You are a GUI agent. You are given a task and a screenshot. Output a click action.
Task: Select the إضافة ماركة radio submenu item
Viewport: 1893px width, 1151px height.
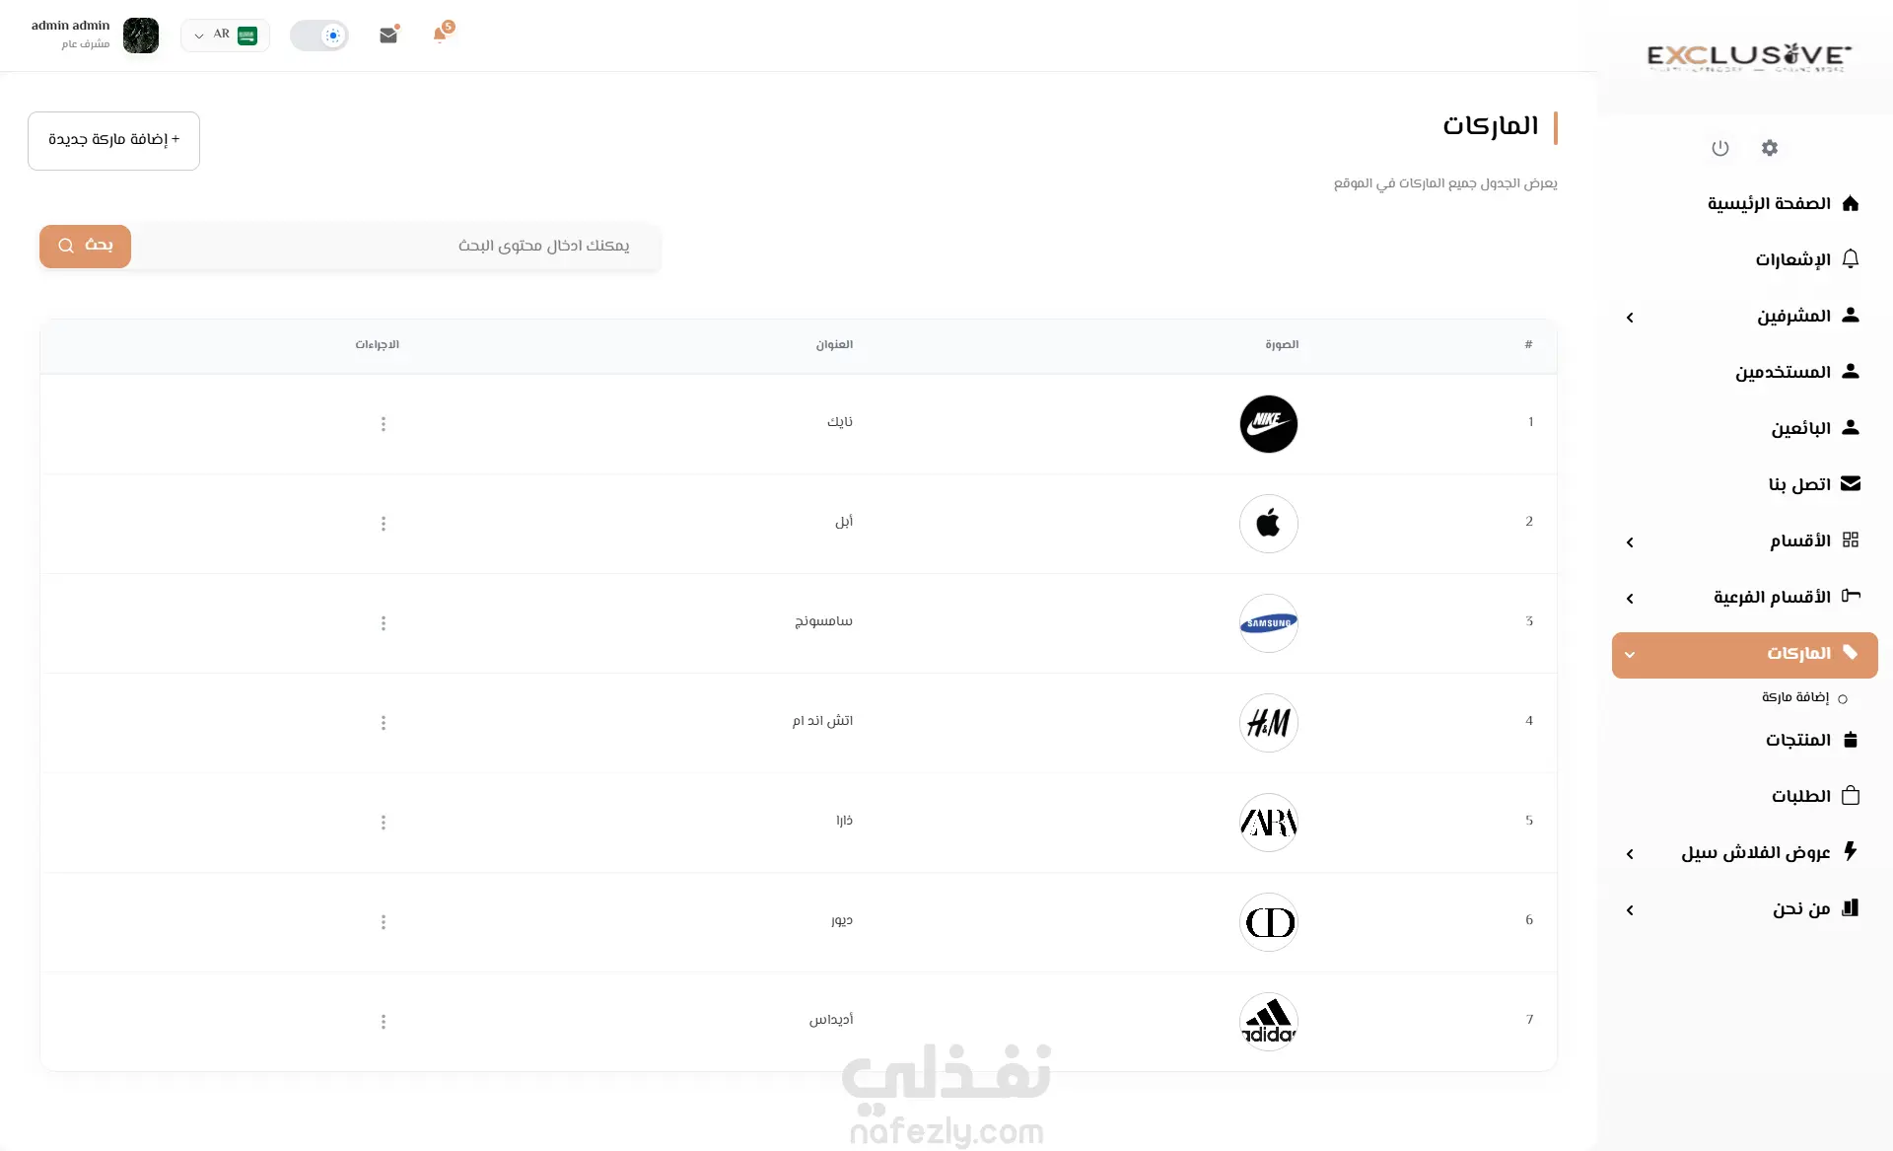1803,697
